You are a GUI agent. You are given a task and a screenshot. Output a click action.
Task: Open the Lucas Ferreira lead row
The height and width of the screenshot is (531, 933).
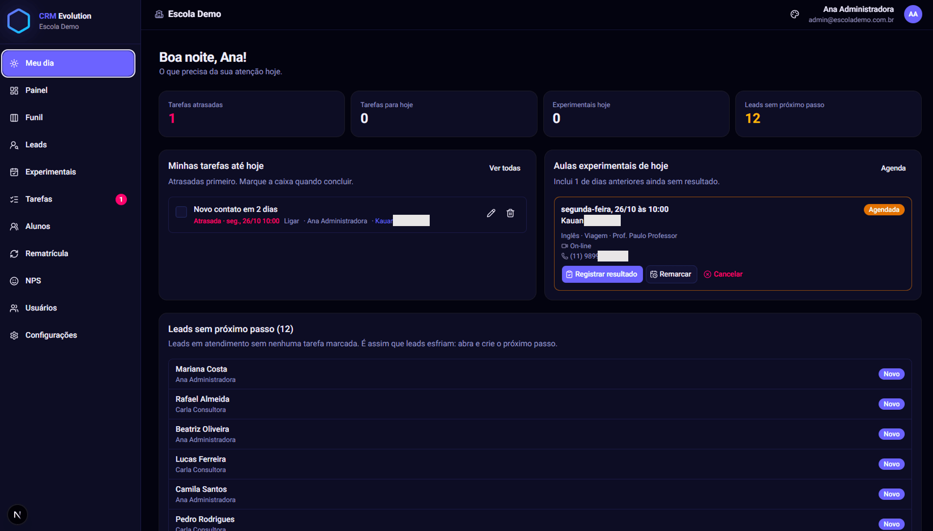pyautogui.click(x=540, y=464)
